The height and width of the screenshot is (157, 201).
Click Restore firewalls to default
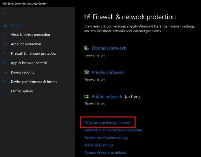(x=105, y=153)
